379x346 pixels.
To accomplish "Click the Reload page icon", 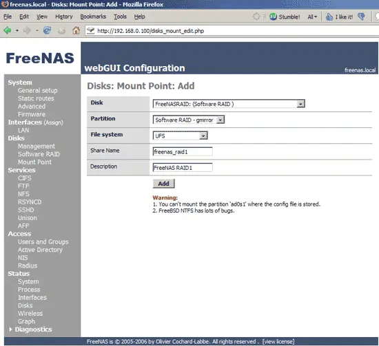I will point(47,30).
